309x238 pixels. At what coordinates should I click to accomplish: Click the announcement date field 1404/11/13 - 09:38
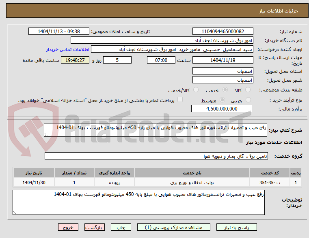pos(59,32)
